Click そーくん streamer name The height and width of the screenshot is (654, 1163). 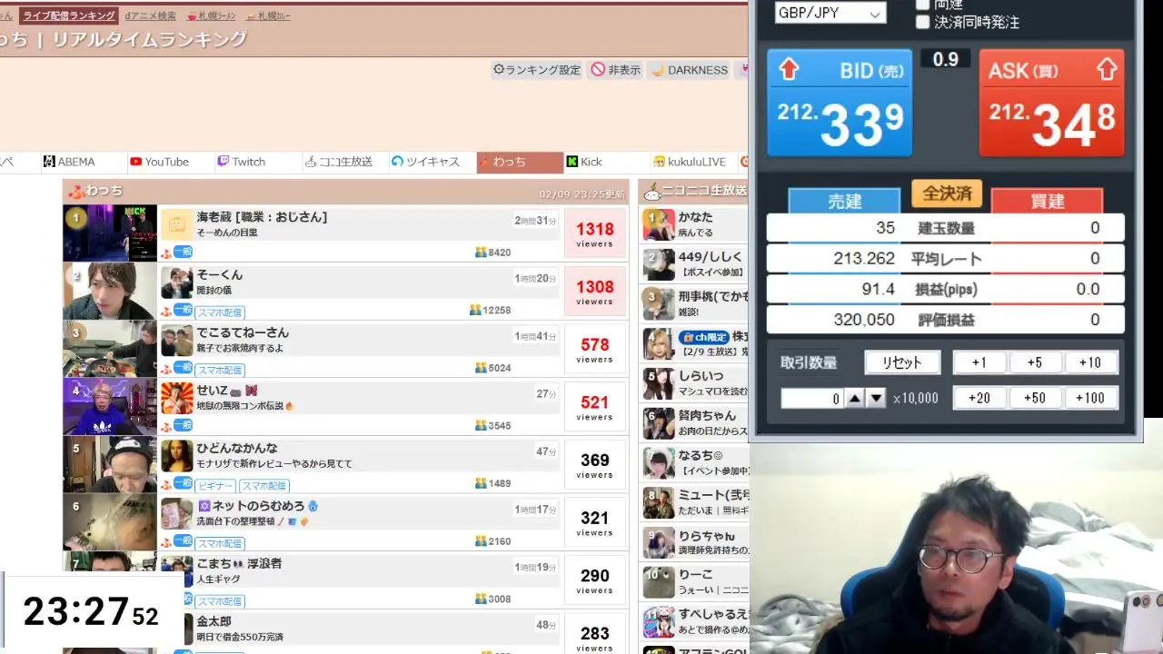[220, 275]
